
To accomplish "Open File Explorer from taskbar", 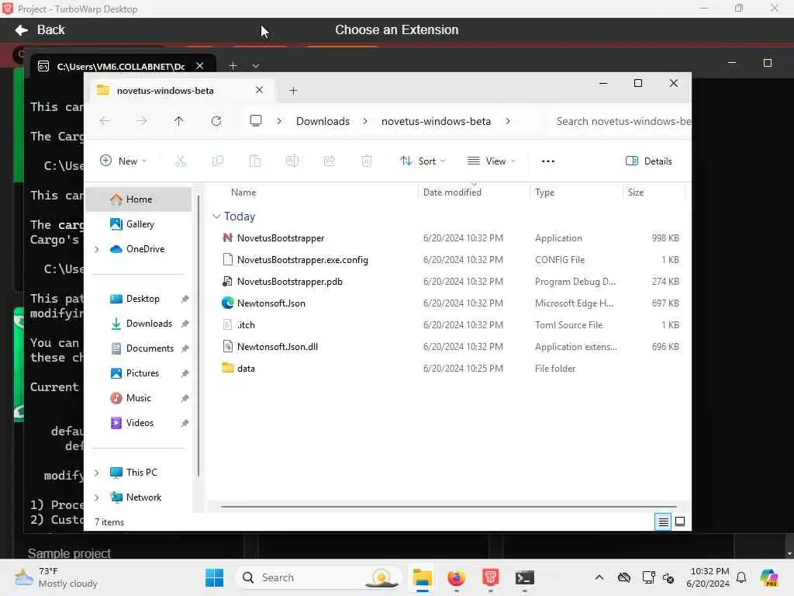I will [x=422, y=577].
